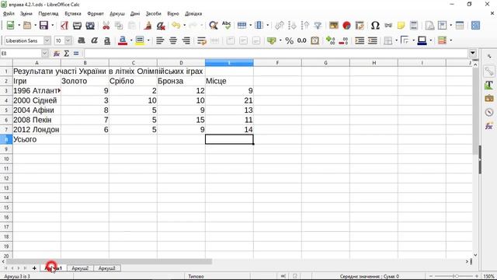Open the font name dropdown
Image resolution: width=497 pixels, height=280 pixels.
coord(47,40)
